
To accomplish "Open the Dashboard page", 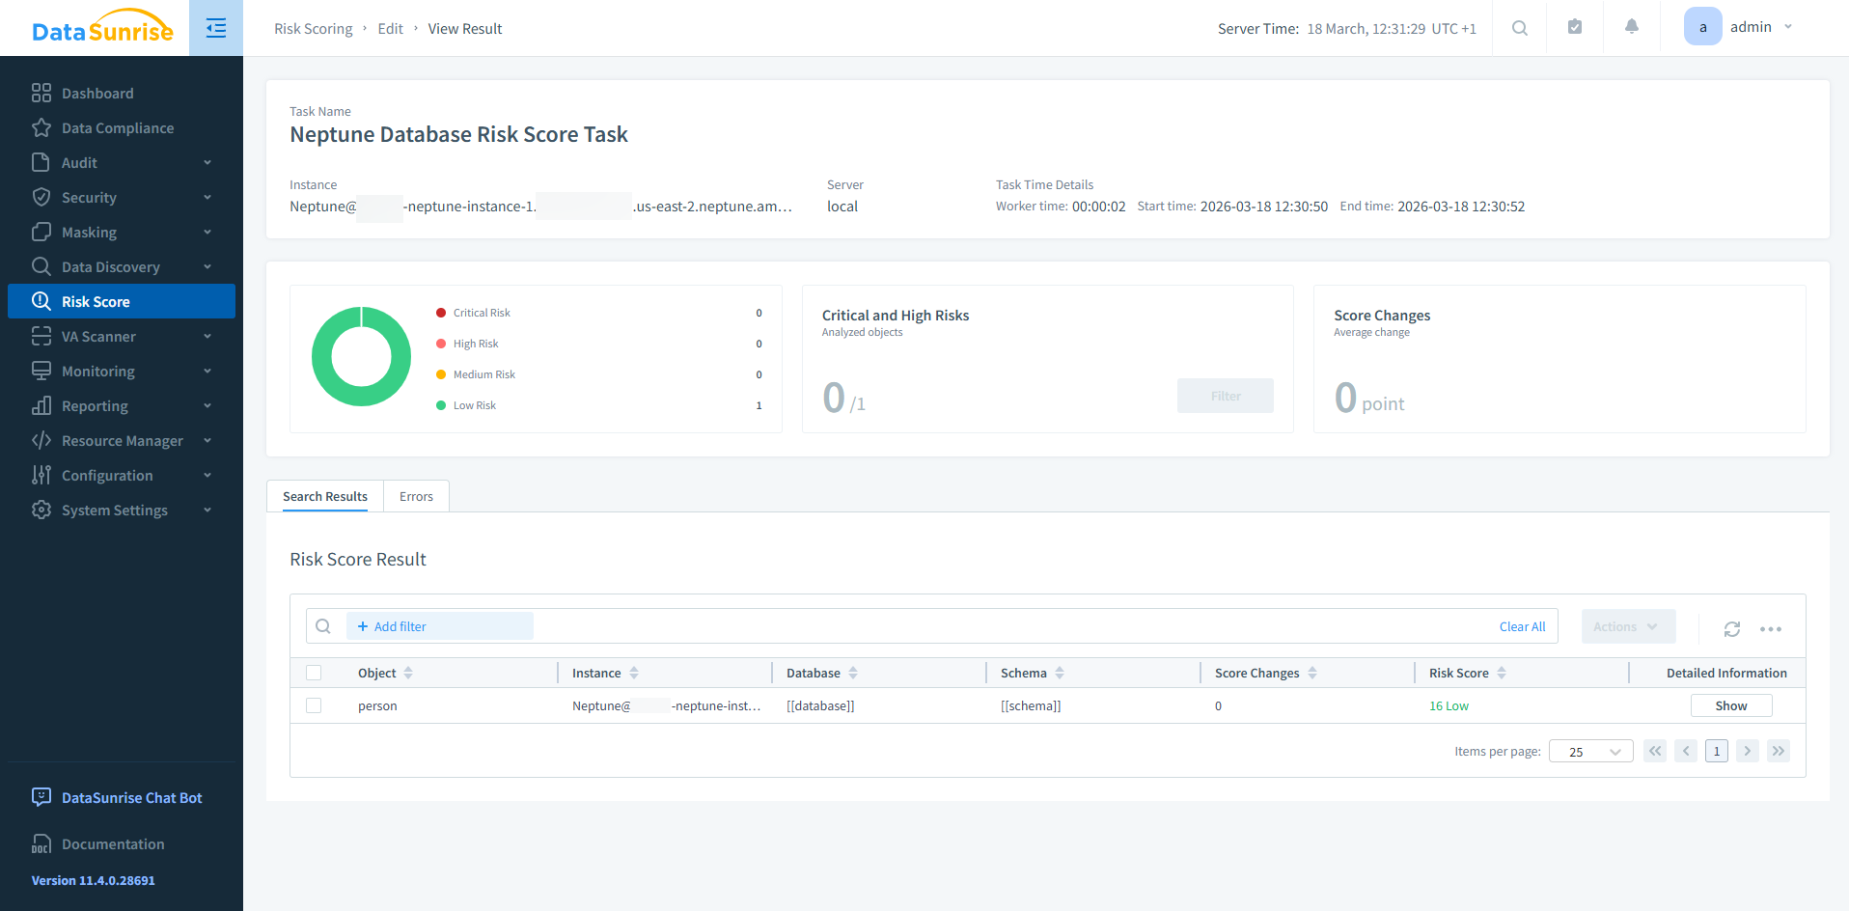I will coord(97,93).
